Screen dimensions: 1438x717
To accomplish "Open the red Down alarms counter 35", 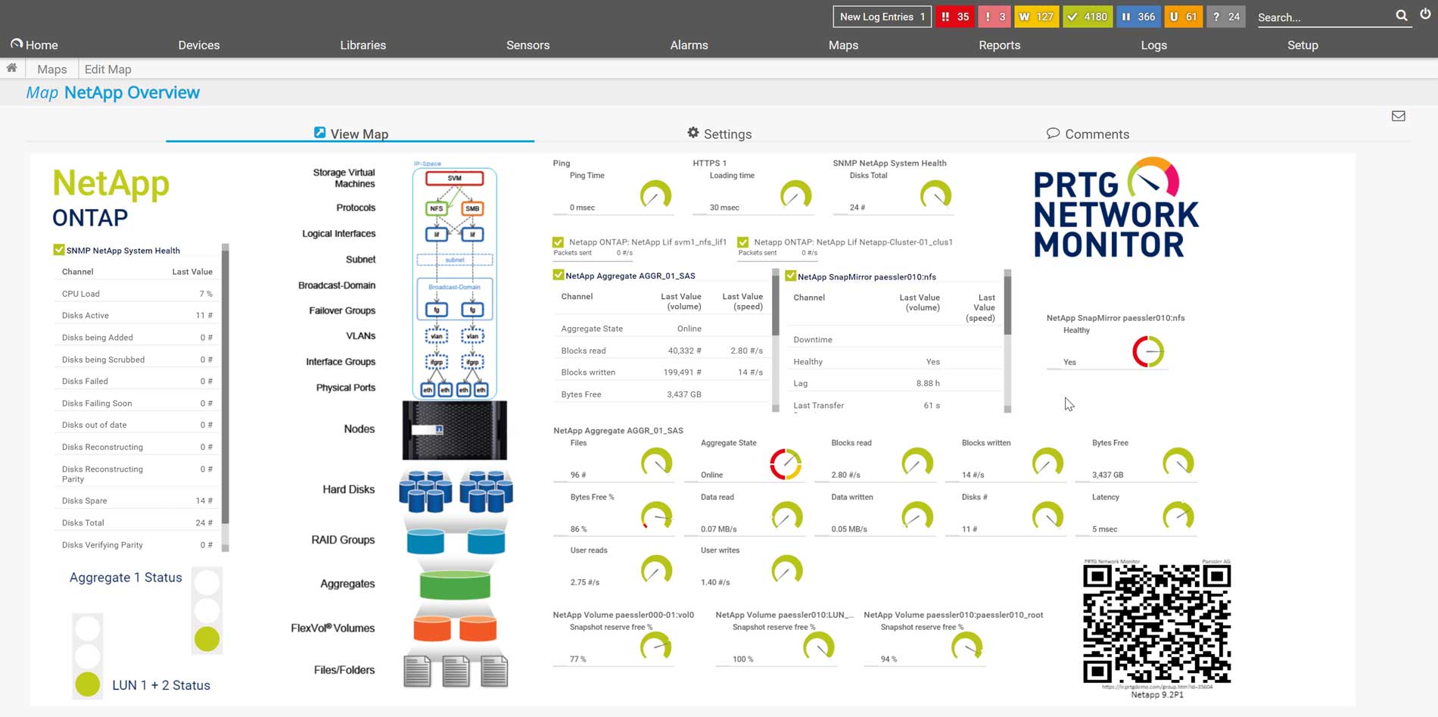I will click(954, 17).
